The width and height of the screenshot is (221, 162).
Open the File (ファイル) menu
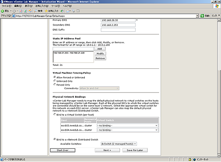tap(7, 6)
